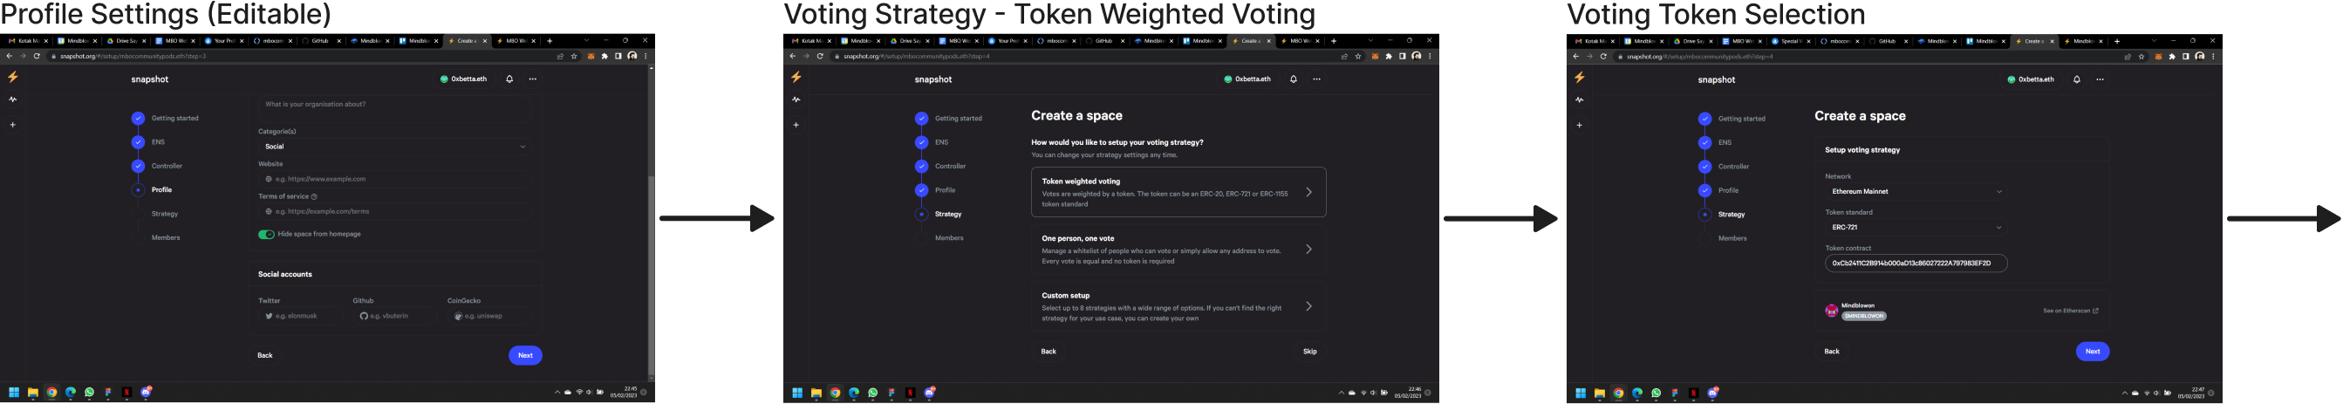Click the chevron on Token weighted voting

[x=1308, y=192]
